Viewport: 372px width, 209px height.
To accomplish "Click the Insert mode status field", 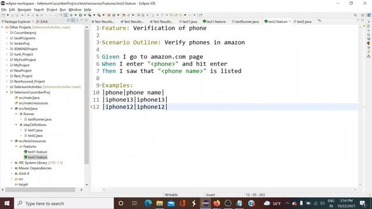I will (210, 195).
